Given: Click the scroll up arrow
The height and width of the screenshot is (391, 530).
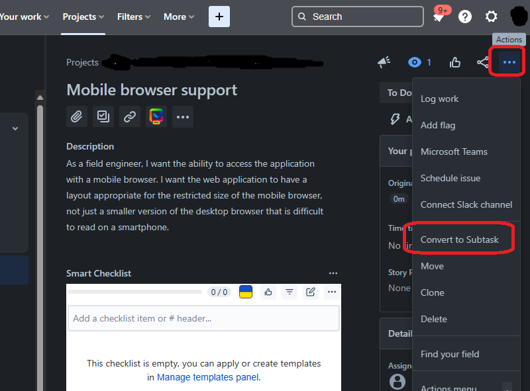Looking at the screenshot, I should tap(40, 97).
